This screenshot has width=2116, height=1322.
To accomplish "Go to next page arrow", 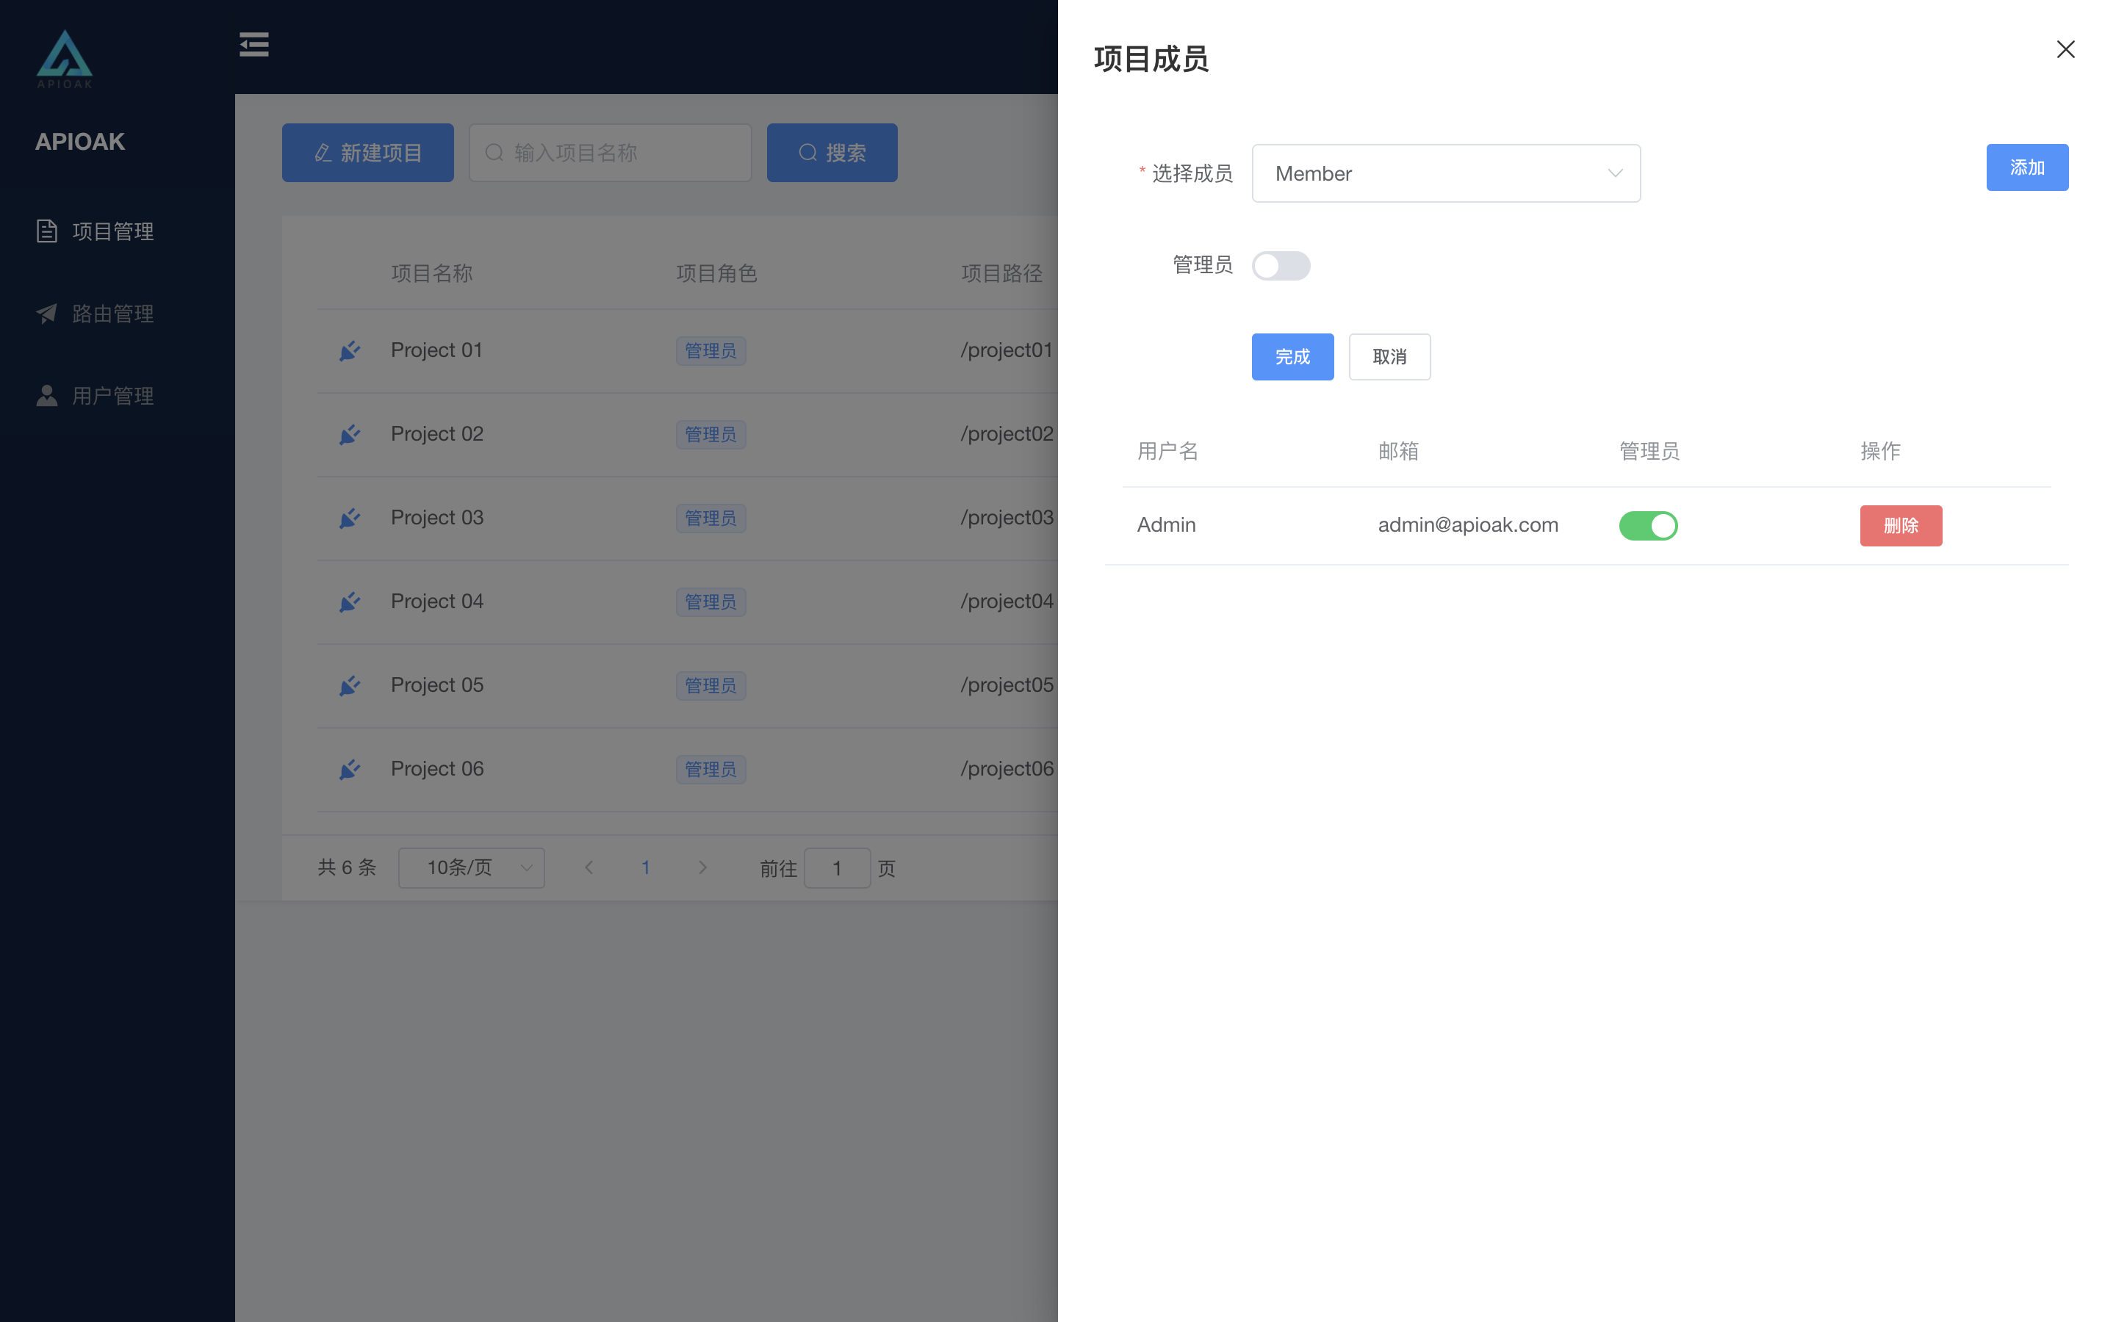I will 703,867.
